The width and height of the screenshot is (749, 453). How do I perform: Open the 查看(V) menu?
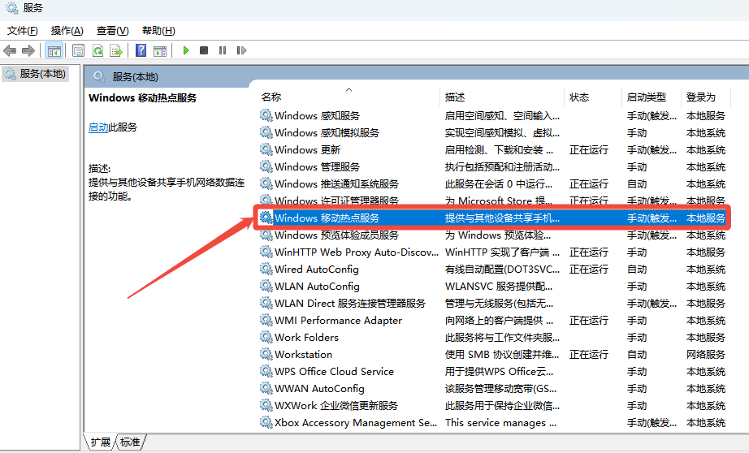[x=113, y=31]
